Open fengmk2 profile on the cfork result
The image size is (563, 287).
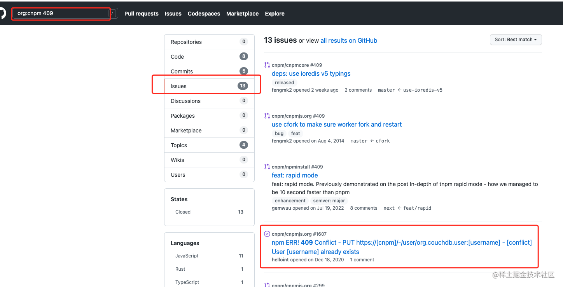[281, 141]
